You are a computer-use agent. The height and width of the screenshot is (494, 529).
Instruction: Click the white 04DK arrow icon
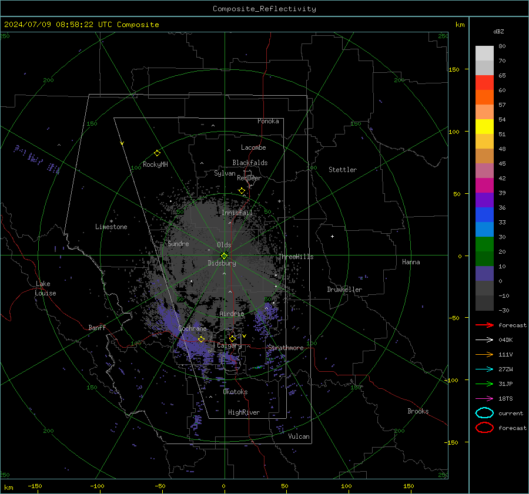tap(484, 340)
